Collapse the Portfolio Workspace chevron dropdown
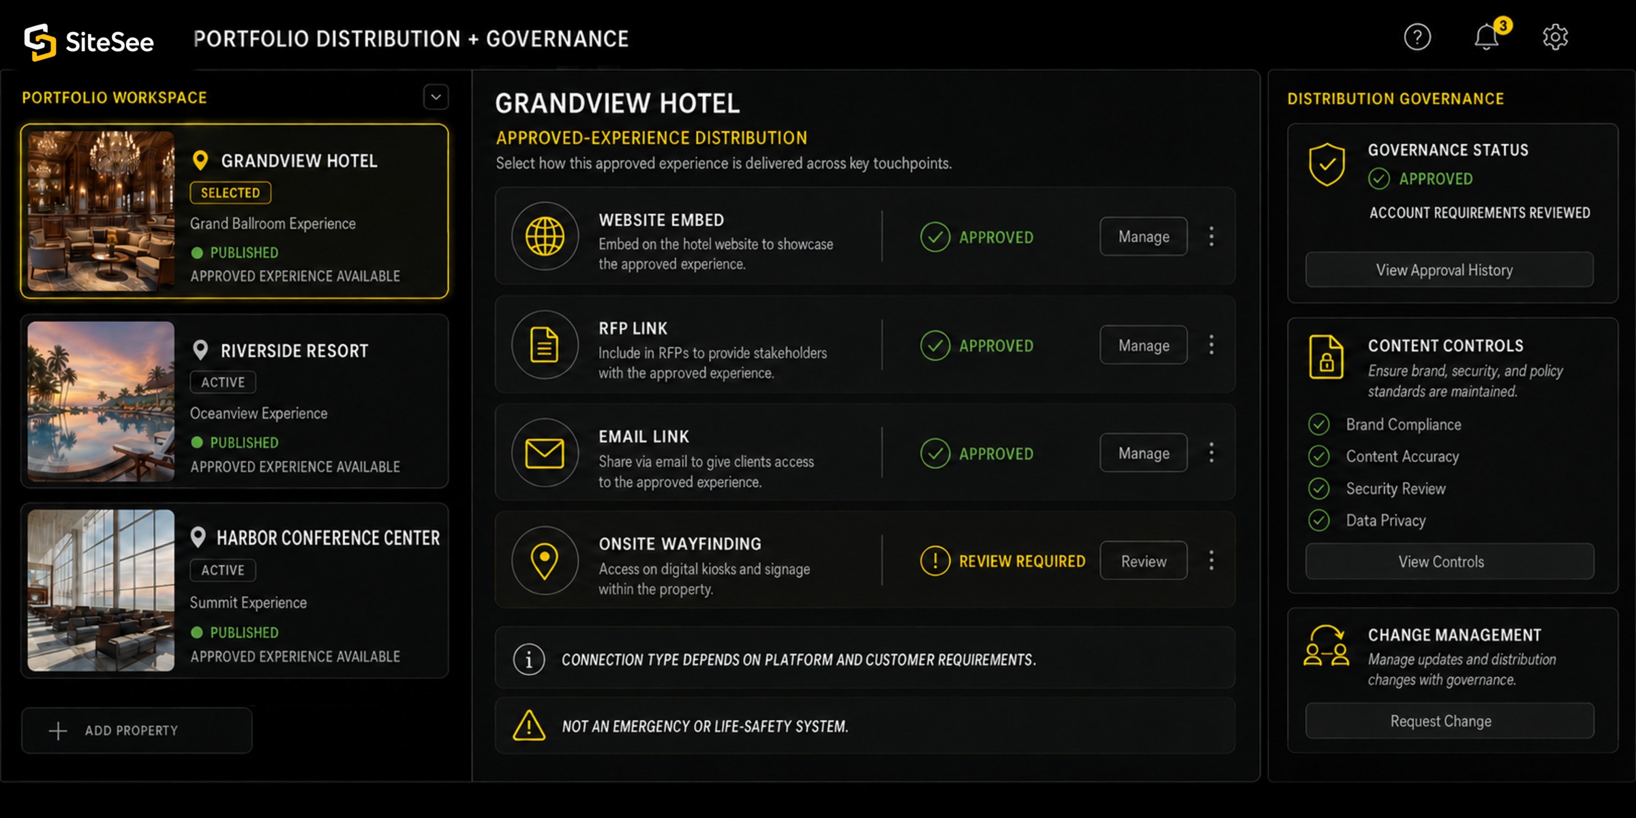The height and width of the screenshot is (818, 1636). point(436,97)
